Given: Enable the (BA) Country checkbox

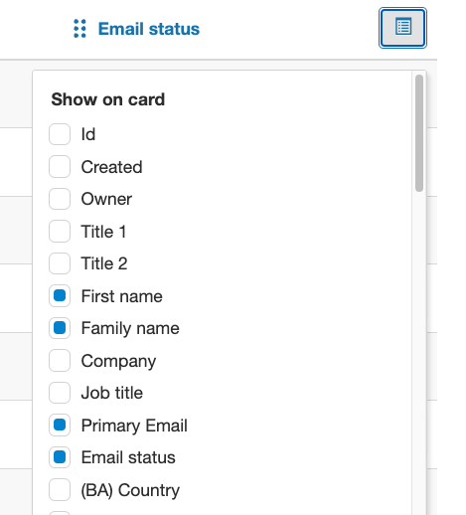Looking at the screenshot, I should tap(60, 490).
